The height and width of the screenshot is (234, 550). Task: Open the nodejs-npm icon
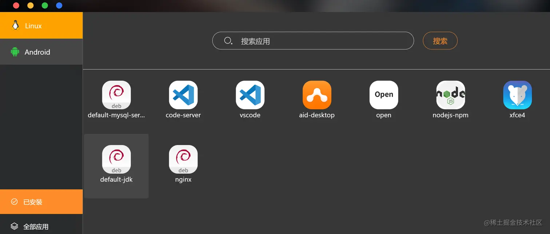click(x=451, y=95)
